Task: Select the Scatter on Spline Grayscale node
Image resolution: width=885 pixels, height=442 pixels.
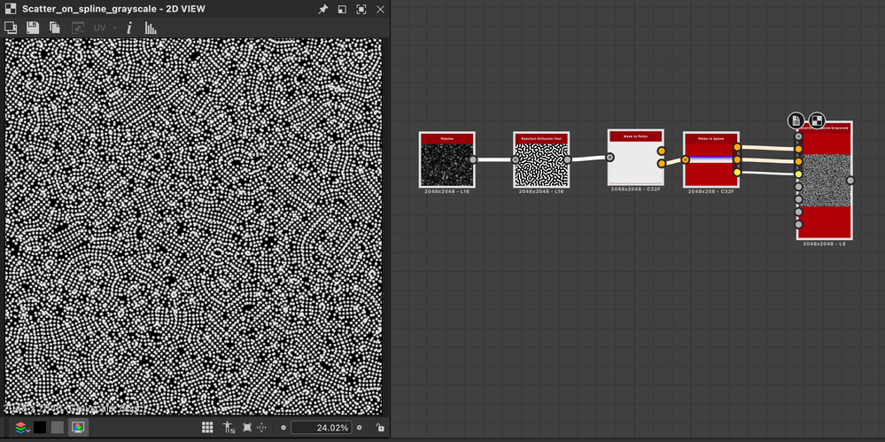Action: pyautogui.click(x=825, y=181)
